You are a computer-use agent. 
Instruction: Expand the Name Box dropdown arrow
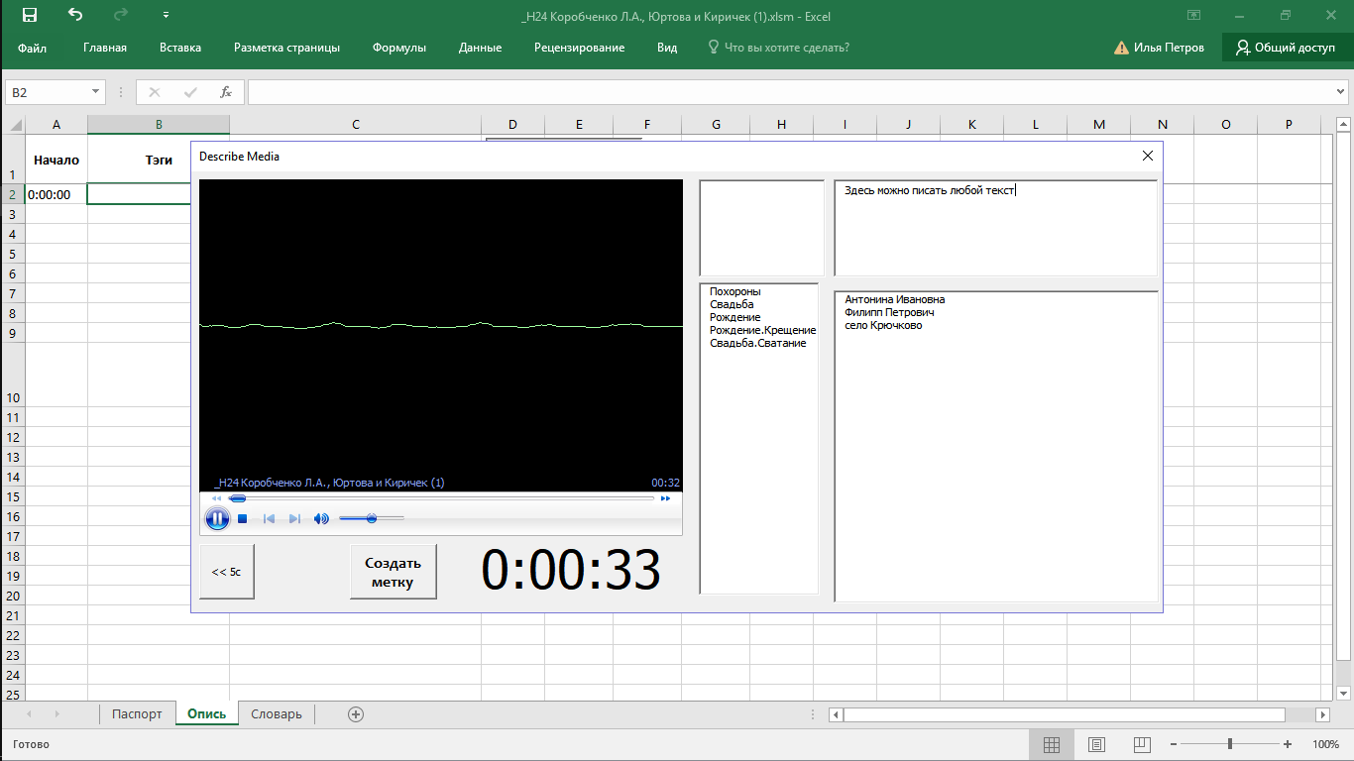96,92
